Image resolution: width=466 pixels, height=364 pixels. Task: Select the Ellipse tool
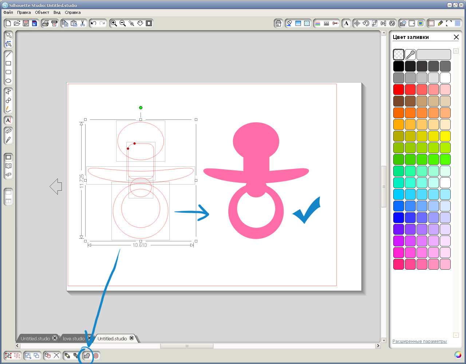8,81
